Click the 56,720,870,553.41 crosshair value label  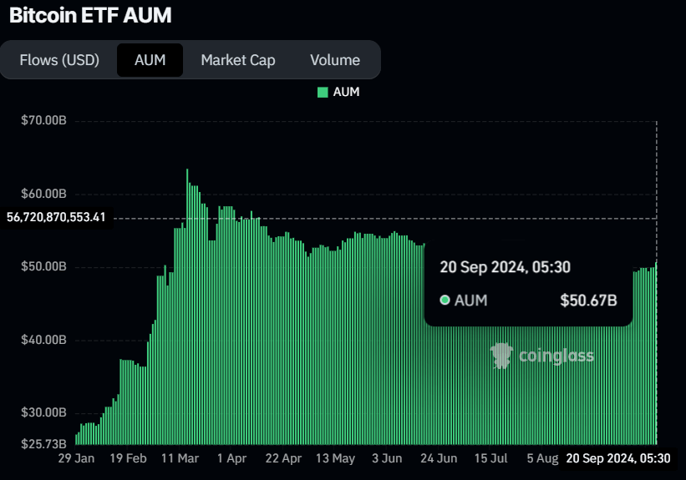tap(56, 217)
